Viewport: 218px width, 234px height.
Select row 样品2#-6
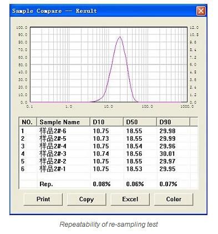tap(108, 131)
